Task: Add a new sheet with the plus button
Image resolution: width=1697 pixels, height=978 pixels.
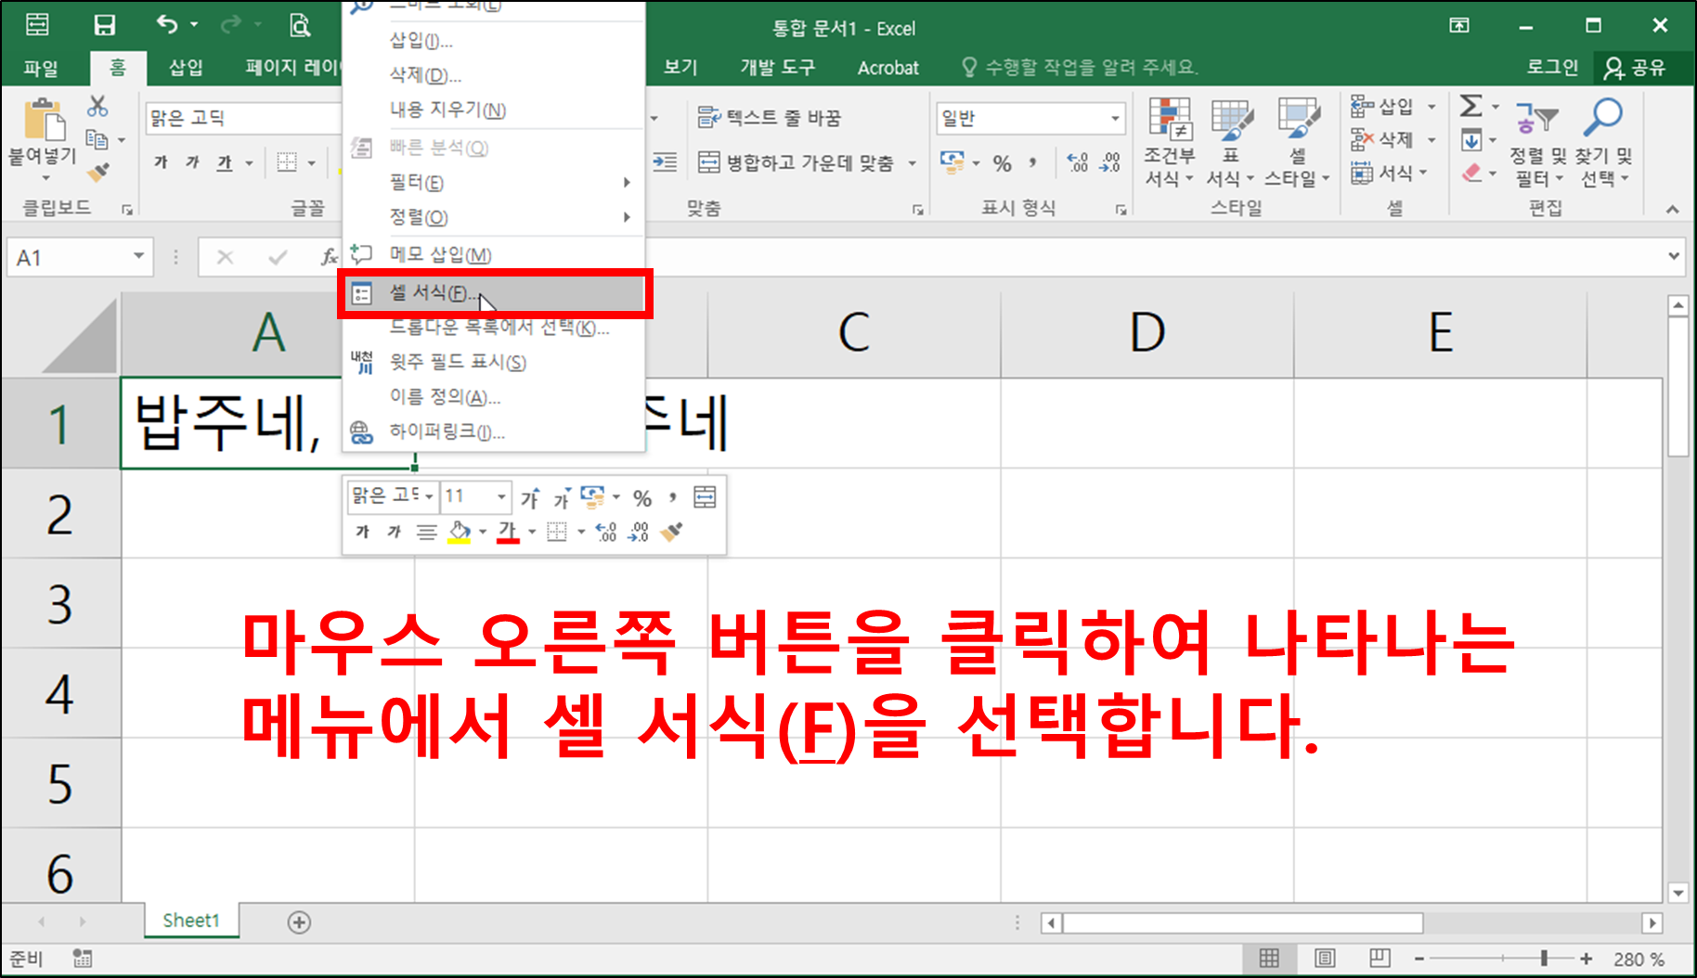Action: coord(299,922)
